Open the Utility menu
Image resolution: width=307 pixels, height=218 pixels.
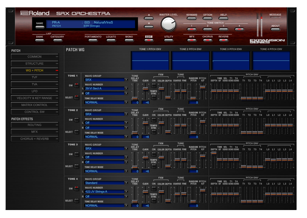pos(169,40)
